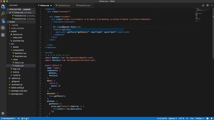Viewport: 214px width, 120px height.
Task: Click the development git branch indicator
Action: (8, 119)
